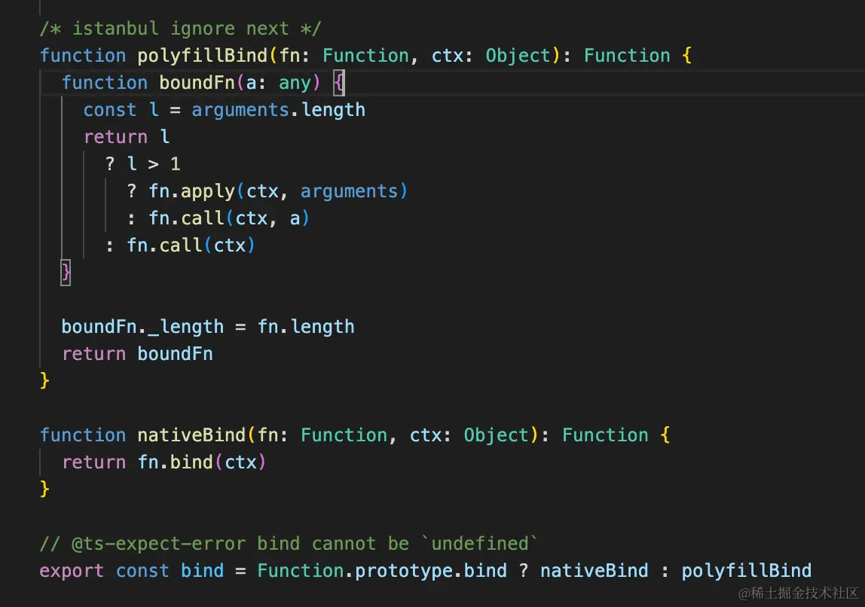The image size is (865, 607).
Task: Click "Object" type in polyfillBind signature
Action: (x=518, y=55)
